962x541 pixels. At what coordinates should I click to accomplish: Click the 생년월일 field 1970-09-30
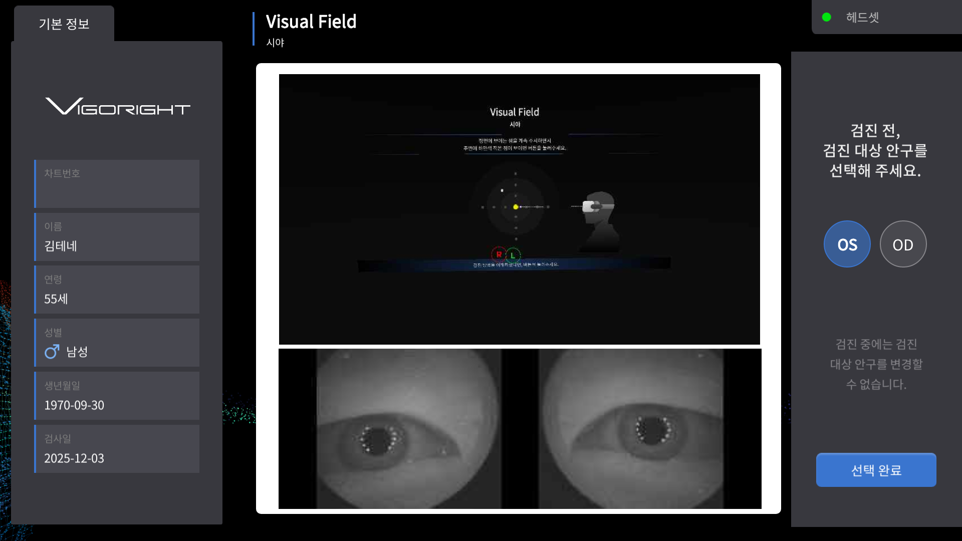click(117, 396)
